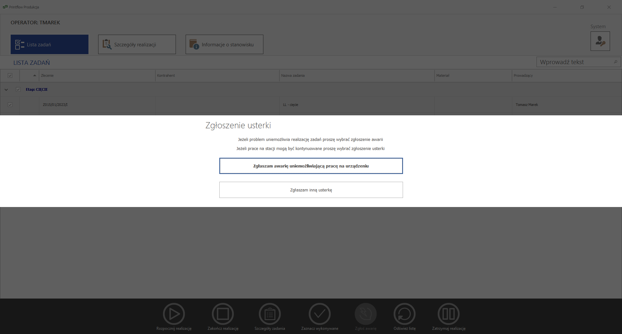The width and height of the screenshot is (622, 334).
Task: Refresh list with Odśwież listę icon
Action: (404, 314)
